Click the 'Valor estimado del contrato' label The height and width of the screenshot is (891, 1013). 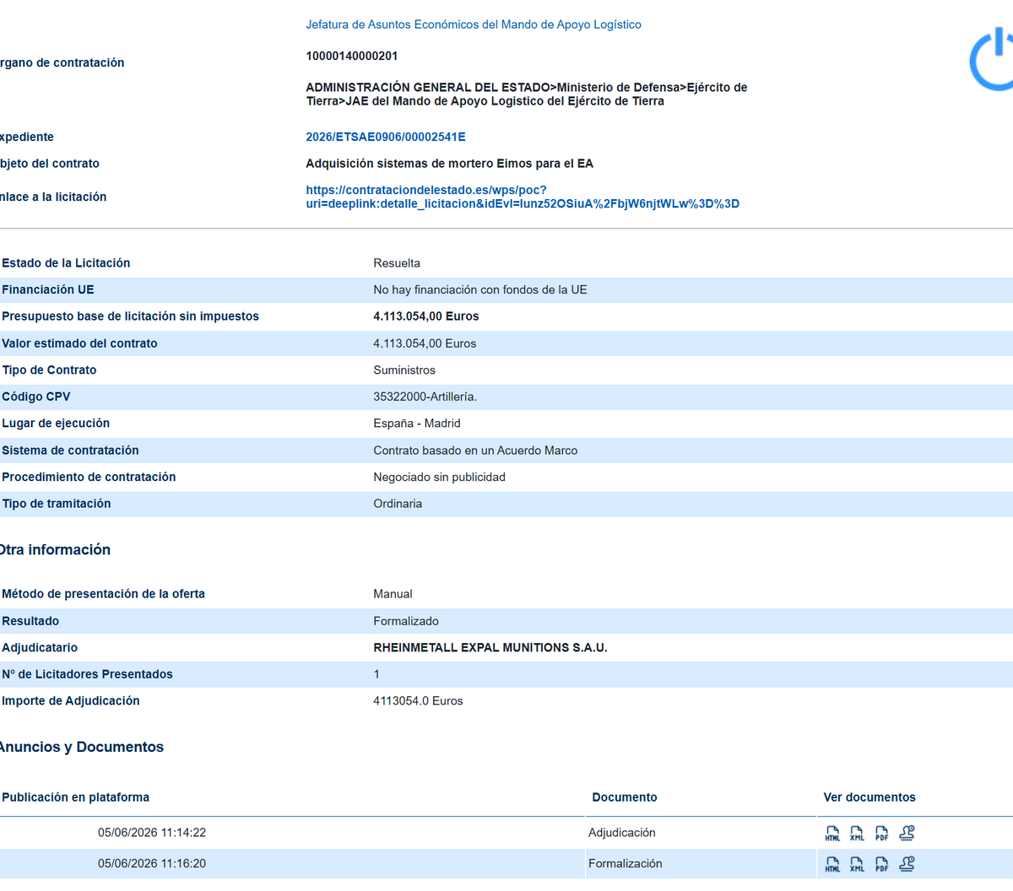click(x=79, y=343)
